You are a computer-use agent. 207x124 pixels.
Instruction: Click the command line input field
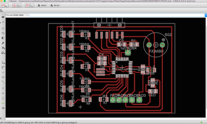pyautogui.click(x=117, y=15)
